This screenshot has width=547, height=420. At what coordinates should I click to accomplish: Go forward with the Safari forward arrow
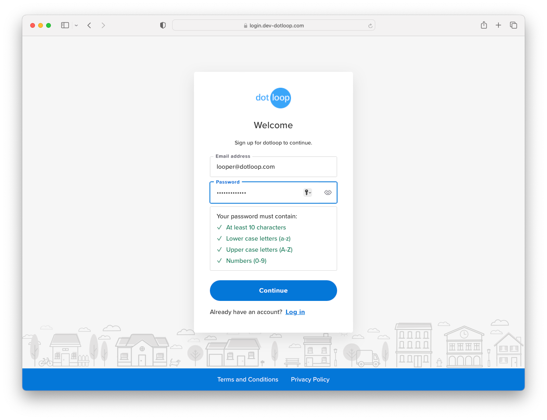click(103, 25)
